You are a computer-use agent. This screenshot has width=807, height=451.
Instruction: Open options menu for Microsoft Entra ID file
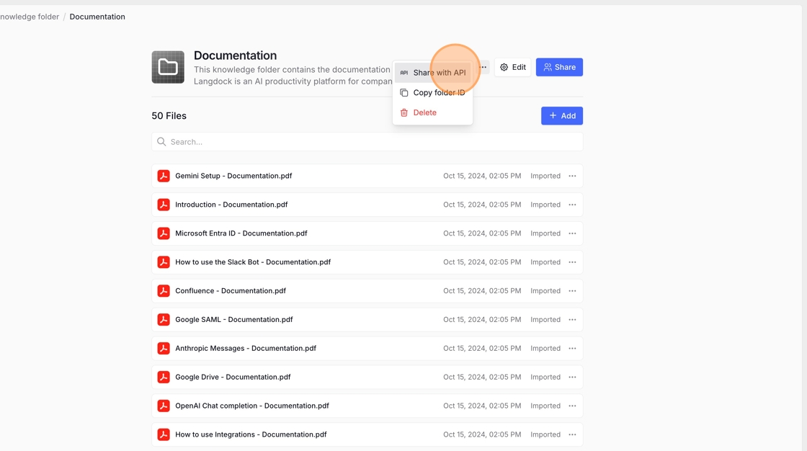[x=572, y=233]
